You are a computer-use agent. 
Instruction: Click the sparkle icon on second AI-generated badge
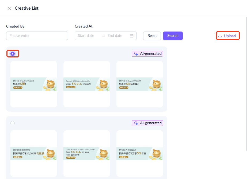(x=136, y=123)
